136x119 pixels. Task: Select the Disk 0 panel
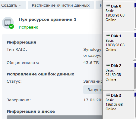118,16
